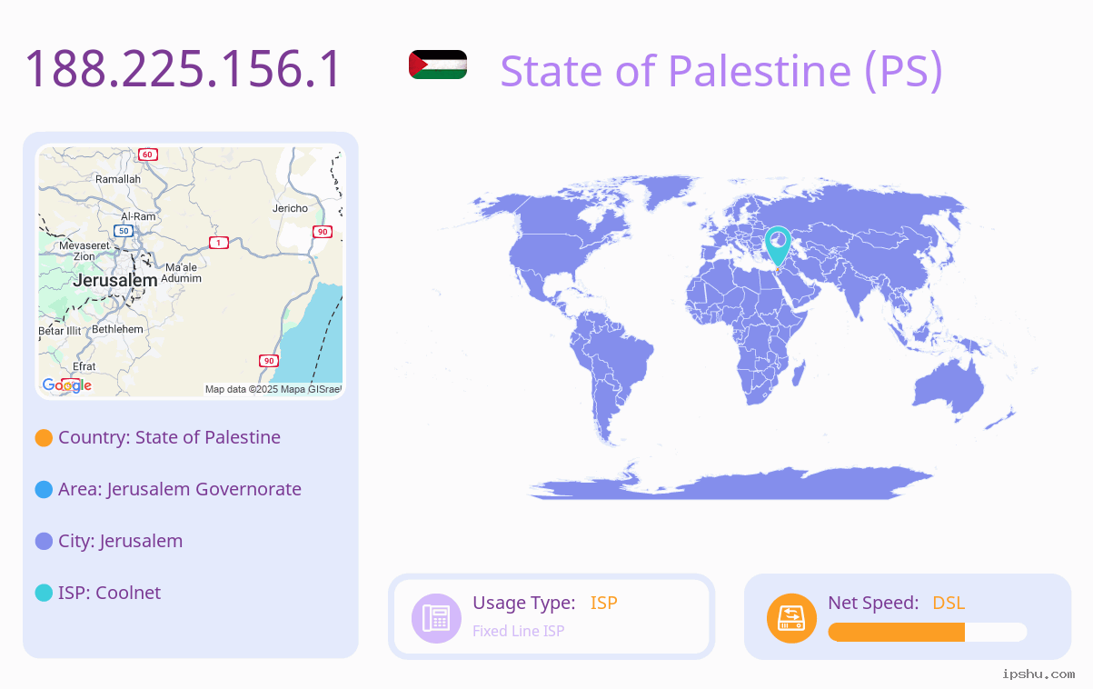Click the telephone Usage Type icon
This screenshot has height=689, width=1093.
pos(436,618)
